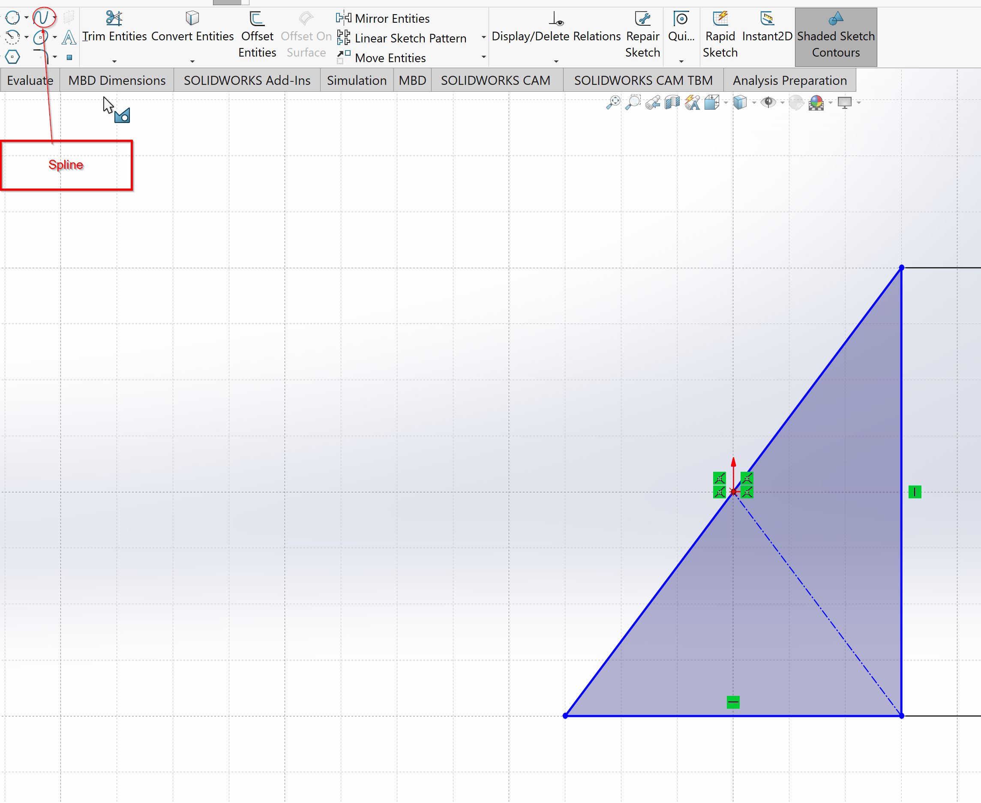Select horizontal relation icon on bottom edge
This screenshot has height=803, width=981.
(733, 703)
